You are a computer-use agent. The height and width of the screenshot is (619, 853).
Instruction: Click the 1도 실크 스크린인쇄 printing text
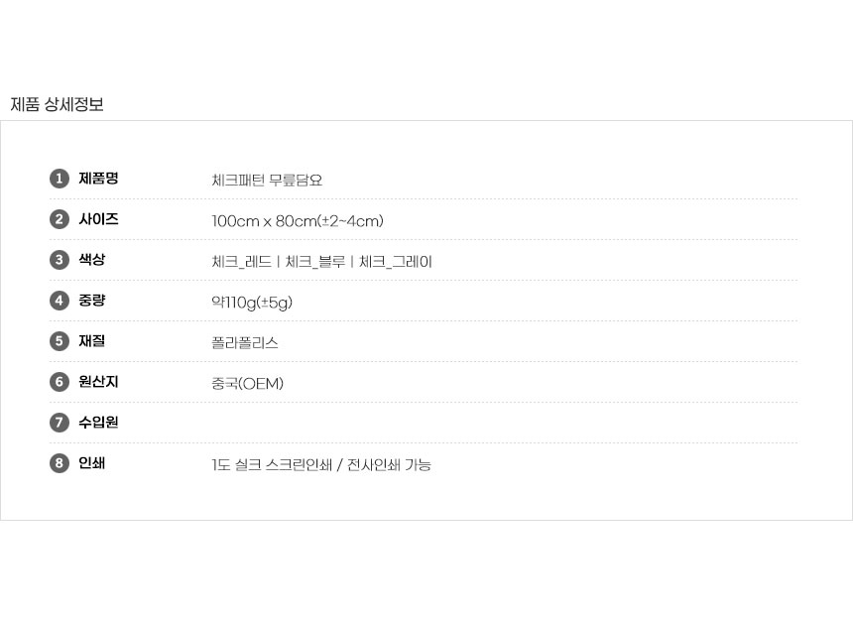point(271,465)
